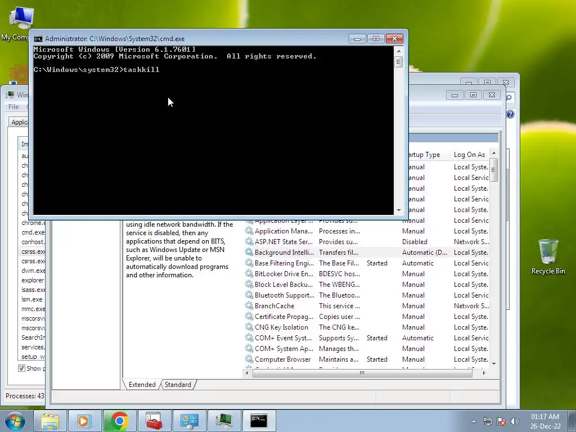
Task: Select the Application Mana... service row
Action: point(367,231)
